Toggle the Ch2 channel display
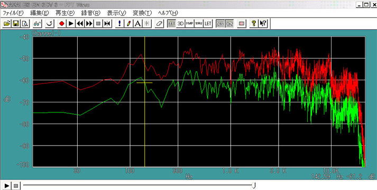The width and height of the screenshot is (377, 190). [229, 24]
